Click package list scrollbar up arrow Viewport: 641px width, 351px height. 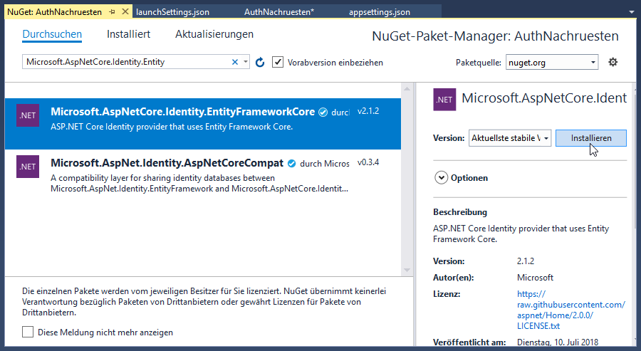pos(407,88)
